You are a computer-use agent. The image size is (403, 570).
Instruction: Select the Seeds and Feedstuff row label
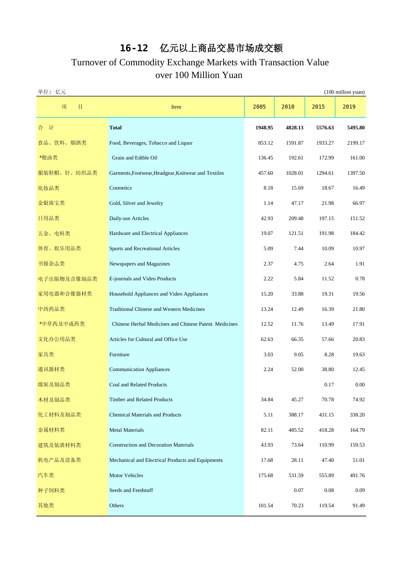pos(131,490)
